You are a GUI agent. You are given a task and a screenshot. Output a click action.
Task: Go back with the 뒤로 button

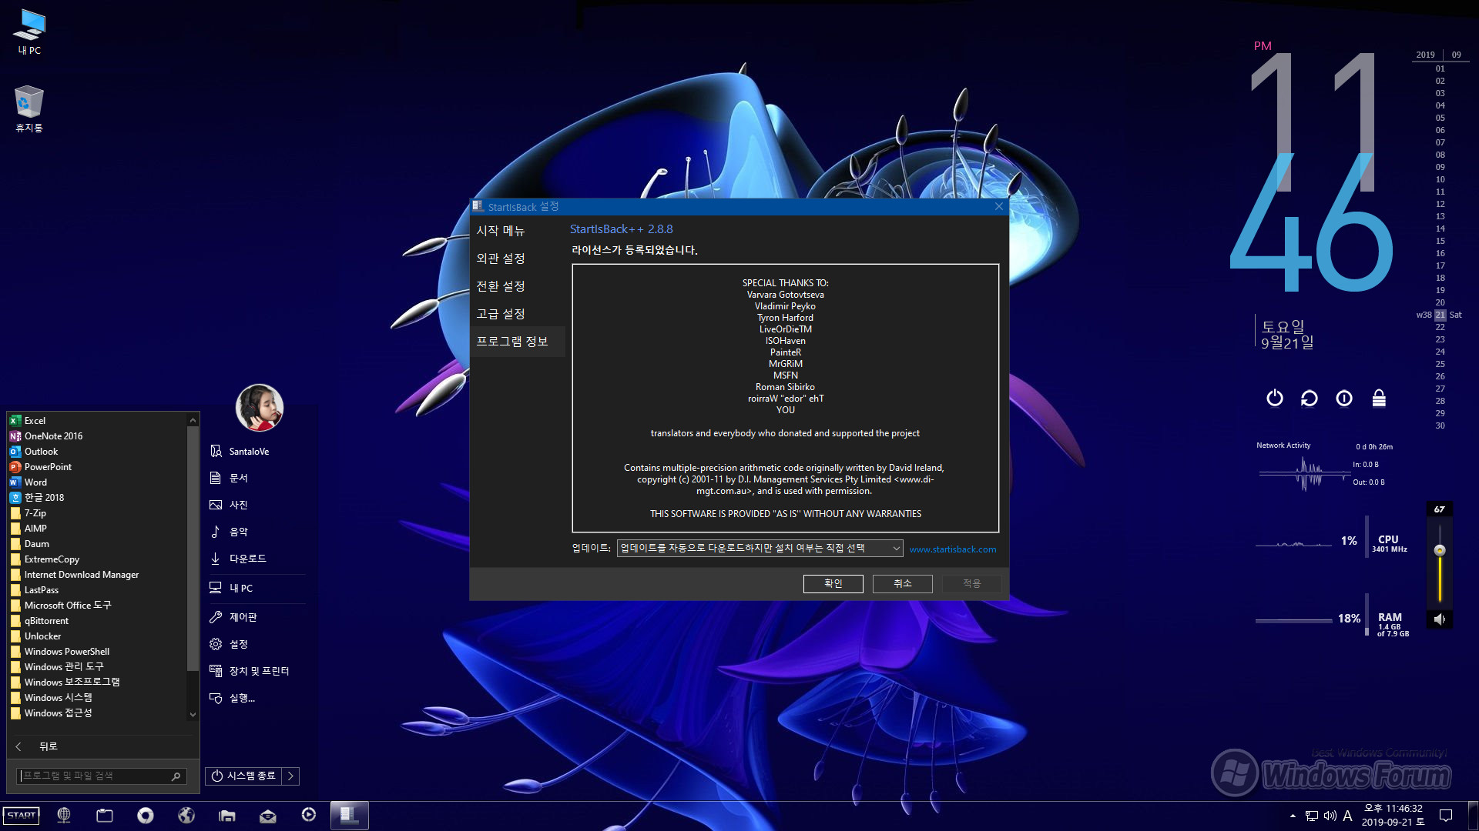[37, 746]
